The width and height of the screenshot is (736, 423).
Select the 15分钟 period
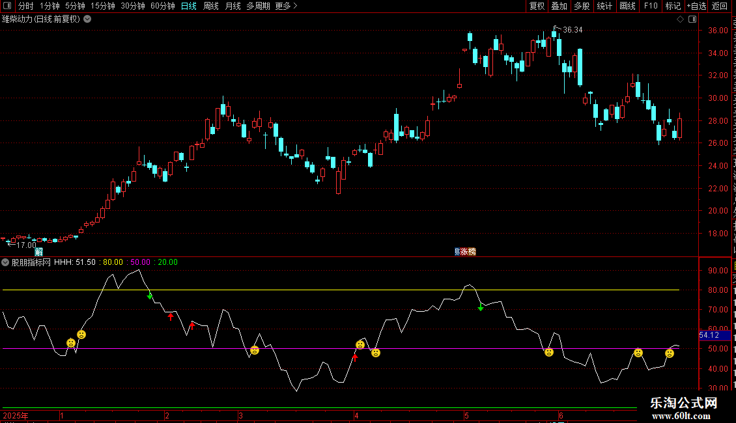103,6
